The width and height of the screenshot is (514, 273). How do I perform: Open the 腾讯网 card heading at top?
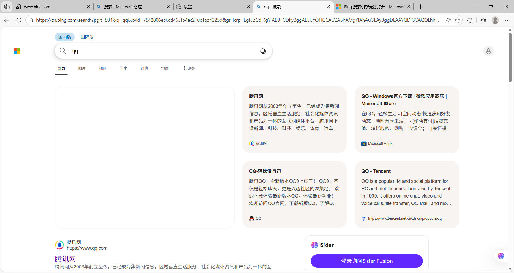click(256, 96)
